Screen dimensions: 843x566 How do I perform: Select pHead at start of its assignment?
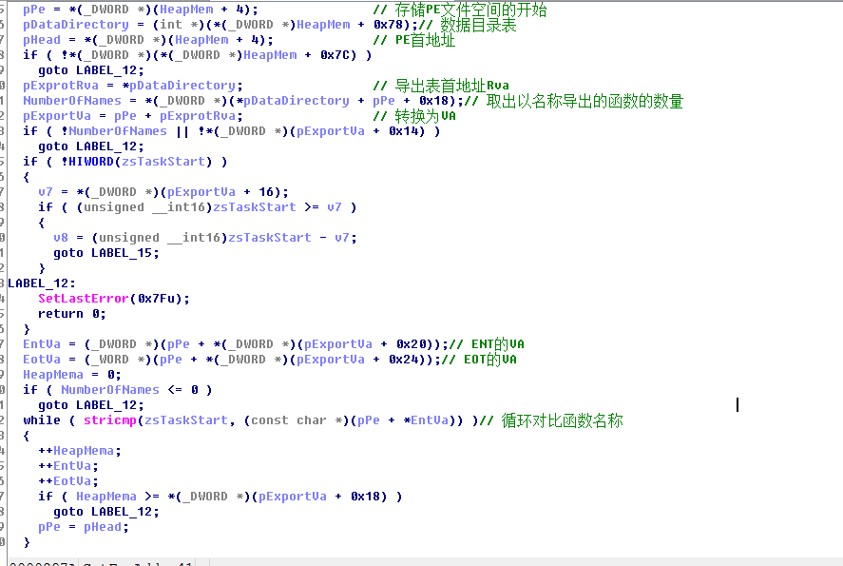click(x=42, y=40)
